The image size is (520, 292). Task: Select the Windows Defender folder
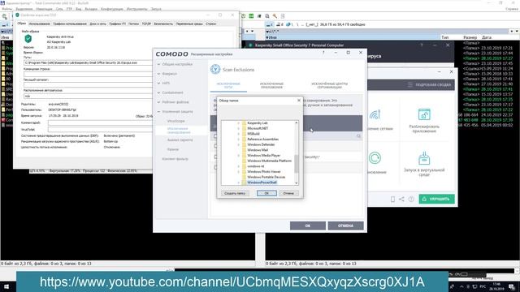[261, 144]
